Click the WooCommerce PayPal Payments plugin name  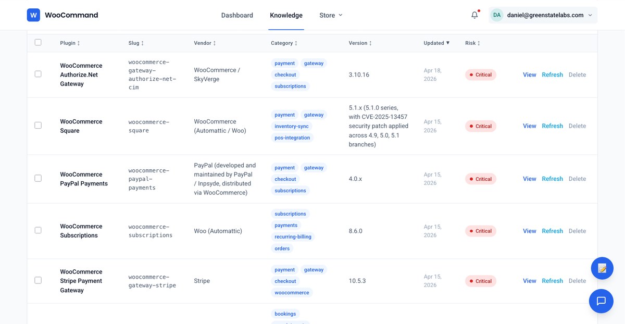pyautogui.click(x=84, y=179)
